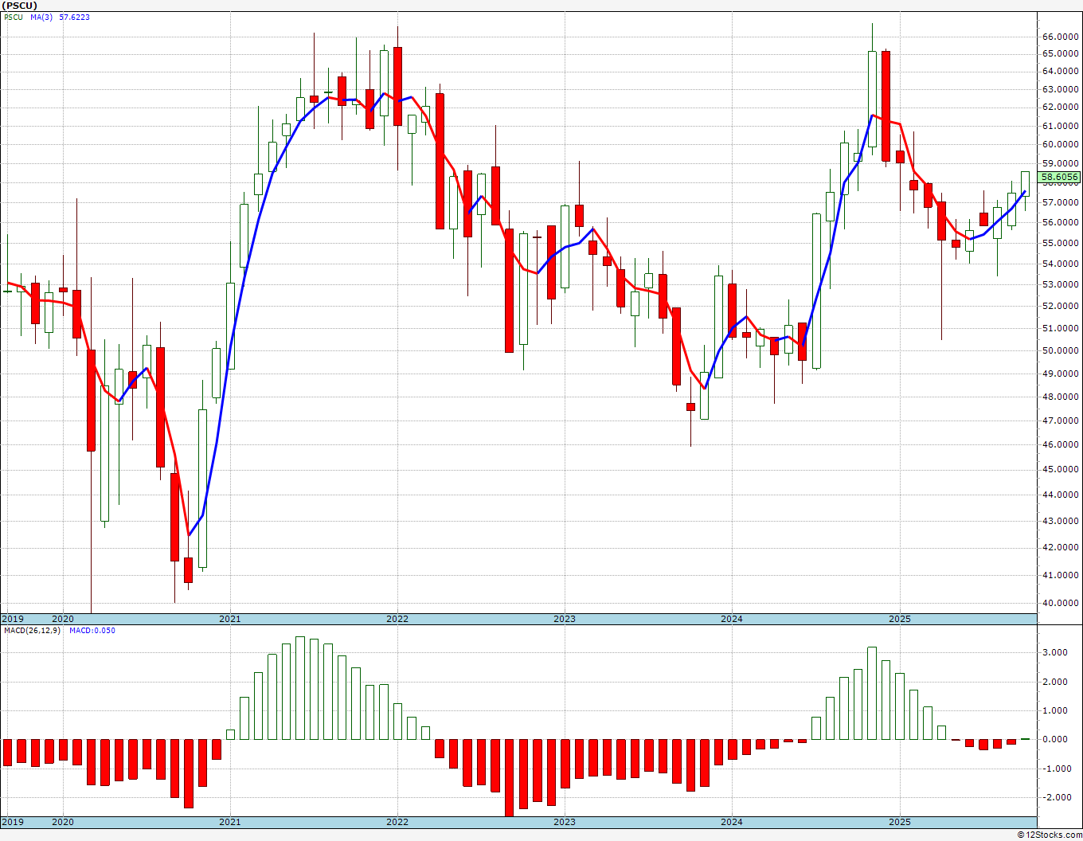This screenshot has height=841, width=1083.
Task: Select the 53.0000 price axis label
Action: (1061, 284)
